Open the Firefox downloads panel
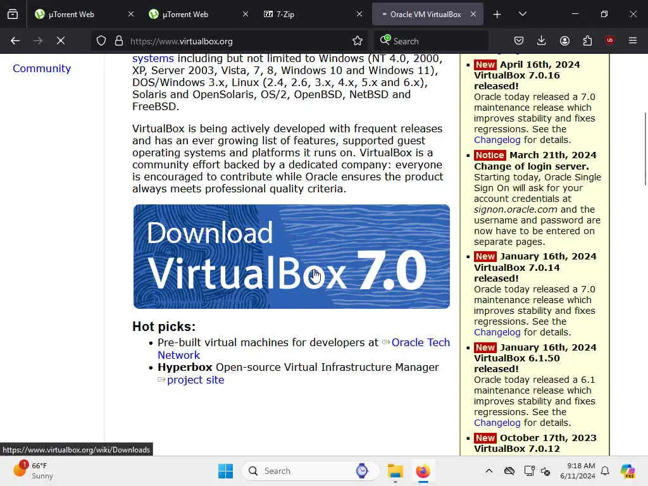 point(542,40)
